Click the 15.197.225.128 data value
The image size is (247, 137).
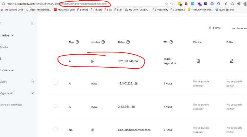[x=128, y=84]
